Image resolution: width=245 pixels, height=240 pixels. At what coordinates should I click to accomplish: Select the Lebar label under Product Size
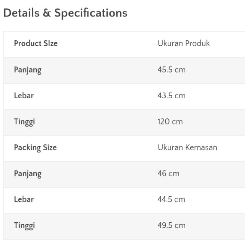(24, 96)
